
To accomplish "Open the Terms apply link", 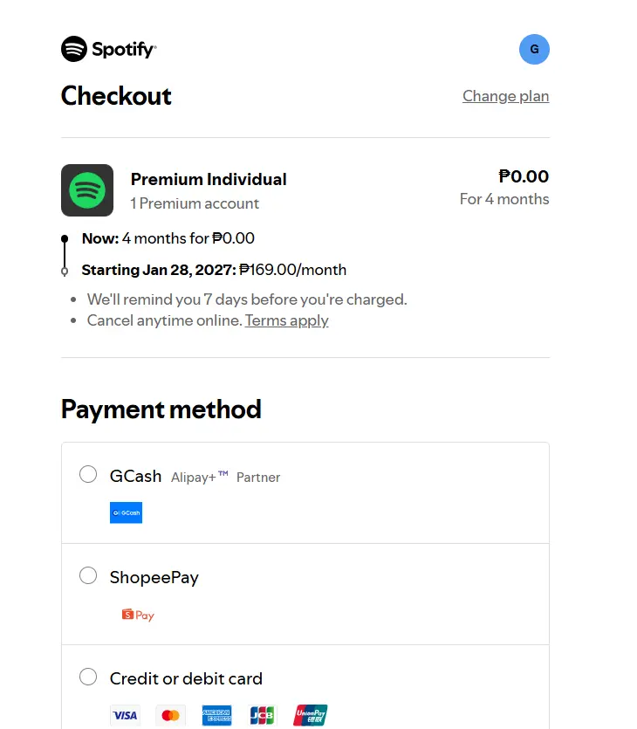I will [x=287, y=320].
